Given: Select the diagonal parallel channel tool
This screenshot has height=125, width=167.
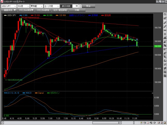Looking at the screenshot, I should (x=165, y=68).
